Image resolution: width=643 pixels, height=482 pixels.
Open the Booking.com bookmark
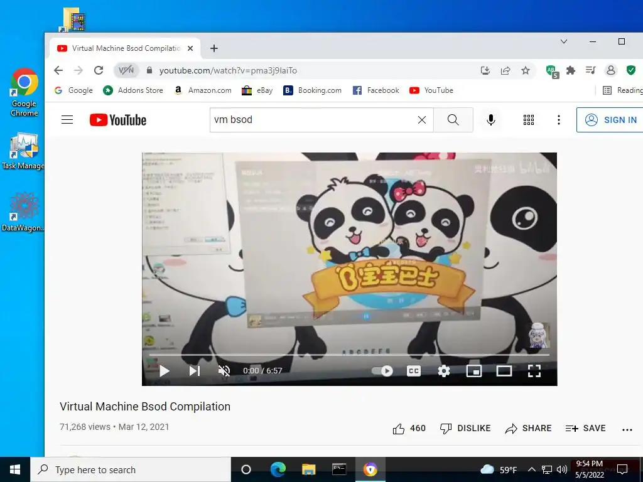[x=312, y=90]
